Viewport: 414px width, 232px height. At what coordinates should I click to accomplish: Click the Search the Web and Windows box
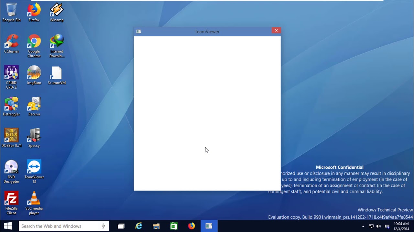[64, 226]
